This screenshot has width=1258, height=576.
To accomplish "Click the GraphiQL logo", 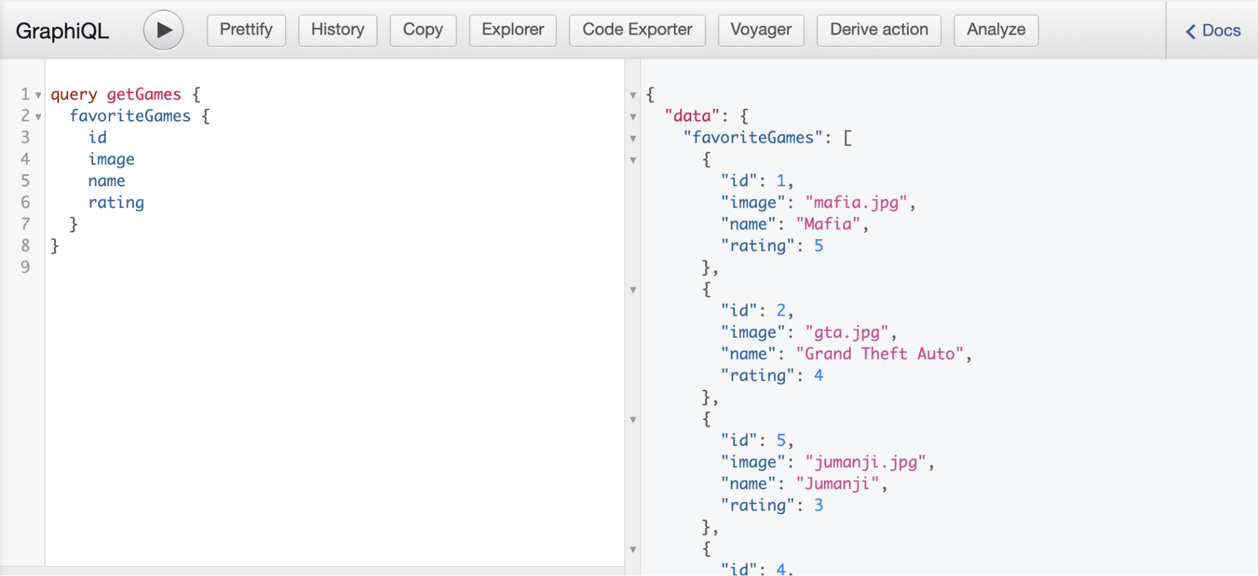I will click(61, 30).
